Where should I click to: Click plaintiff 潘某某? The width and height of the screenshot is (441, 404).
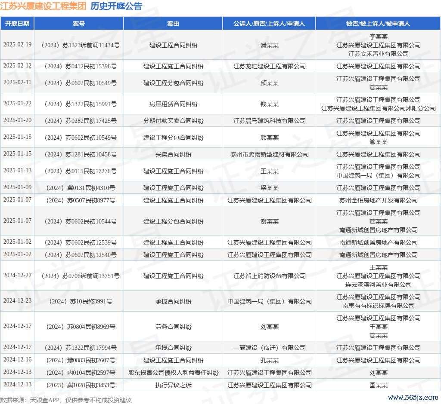click(270, 45)
